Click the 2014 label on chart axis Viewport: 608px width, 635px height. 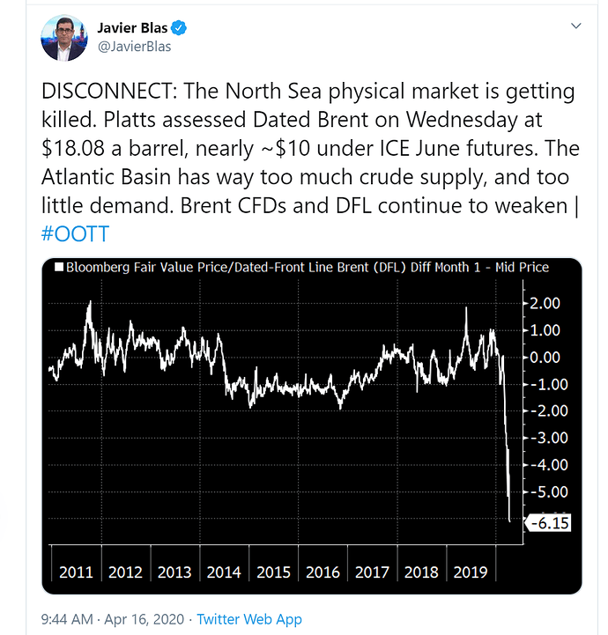coord(224,572)
